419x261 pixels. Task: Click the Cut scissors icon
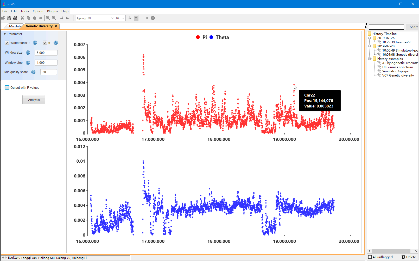tap(22, 18)
